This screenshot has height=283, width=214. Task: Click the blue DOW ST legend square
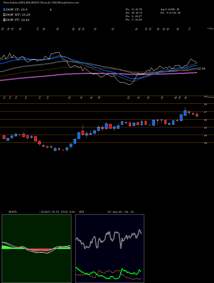point(5,9)
